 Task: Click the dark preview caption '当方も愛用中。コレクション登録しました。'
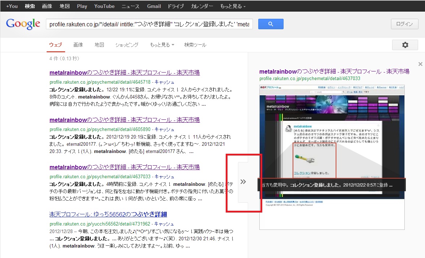(x=331, y=185)
